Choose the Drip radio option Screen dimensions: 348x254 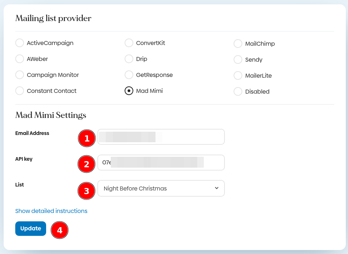[129, 59]
